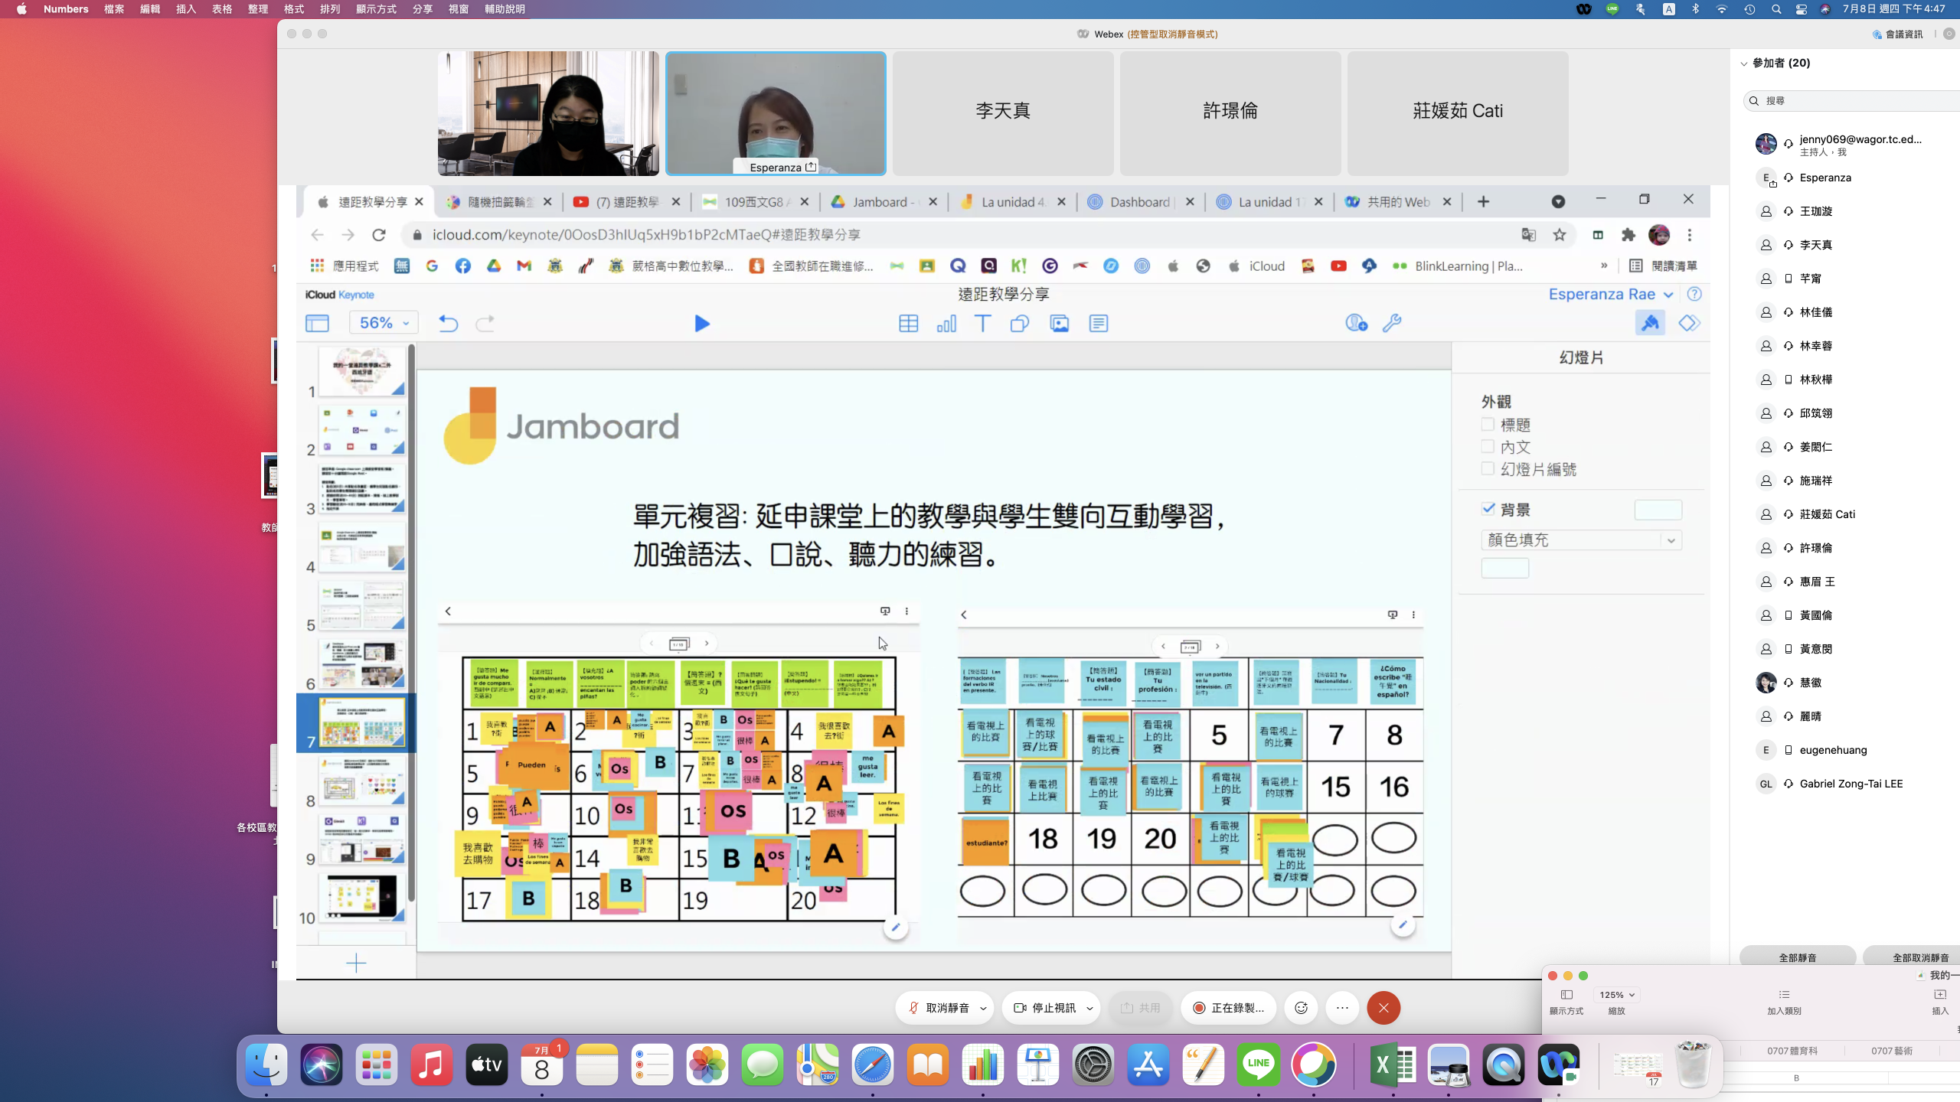Image resolution: width=1960 pixels, height=1102 pixels.
Task: Click the undo arrow in Keynote toolbar
Action: 448,324
